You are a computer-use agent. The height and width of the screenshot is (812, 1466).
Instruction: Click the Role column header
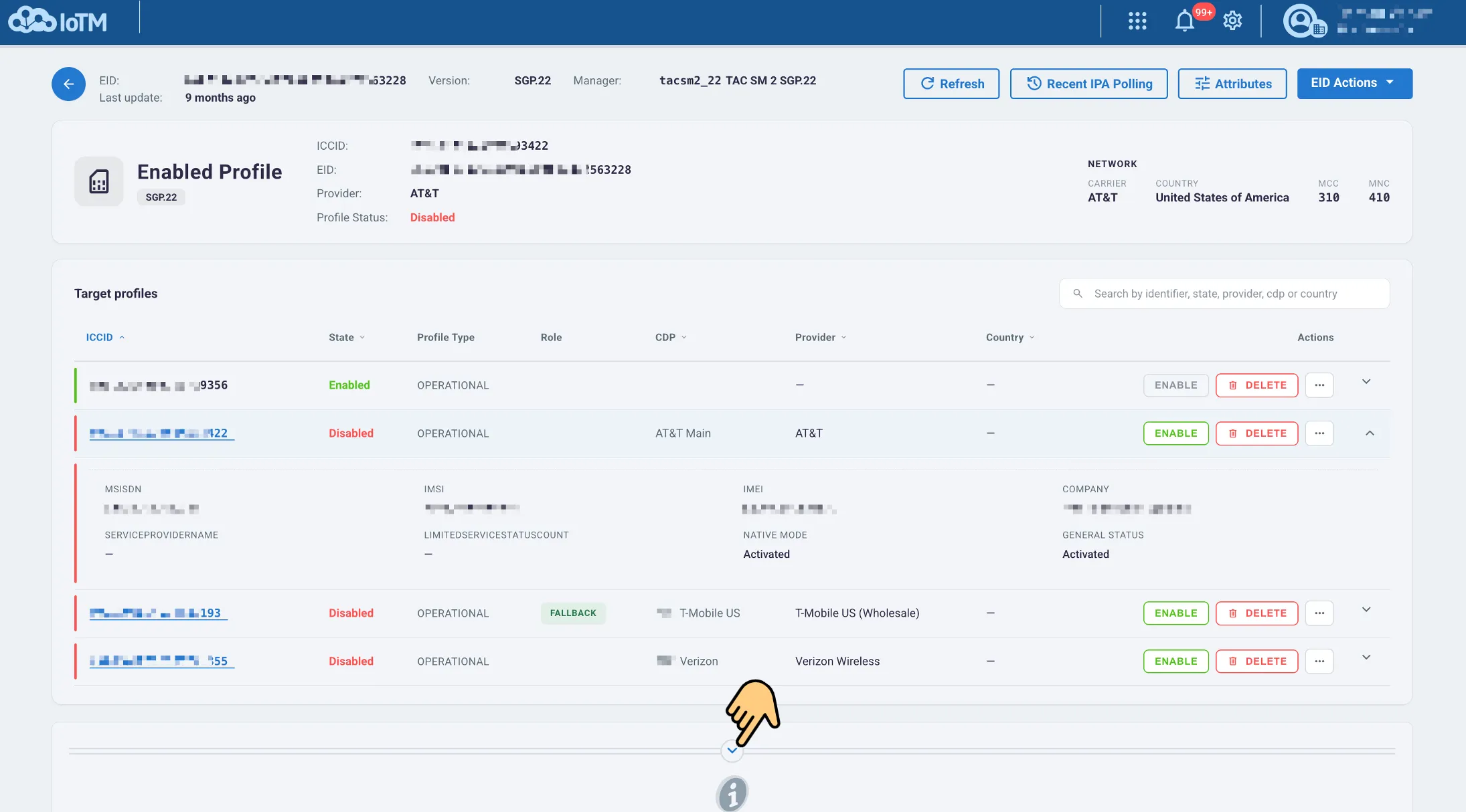pos(552,338)
